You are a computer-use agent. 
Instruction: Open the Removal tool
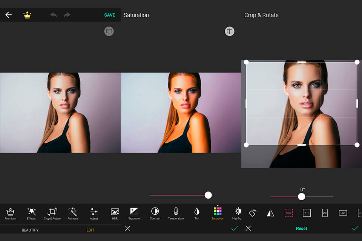73,213
